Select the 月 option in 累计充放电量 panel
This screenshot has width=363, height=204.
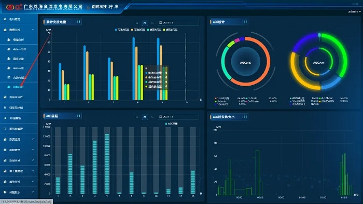click(x=145, y=23)
